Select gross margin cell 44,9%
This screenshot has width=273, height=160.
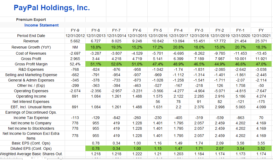[x=220, y=64]
